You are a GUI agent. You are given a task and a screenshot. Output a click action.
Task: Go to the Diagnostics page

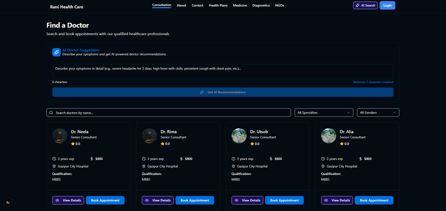[x=261, y=5]
